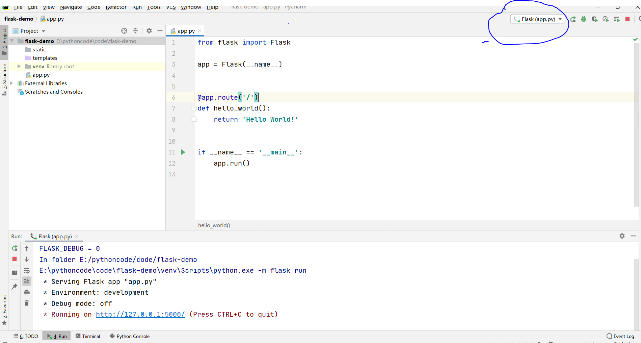The image size is (641, 343).
Task: Rerun Flask app from top toolbar
Action: [x=573, y=19]
